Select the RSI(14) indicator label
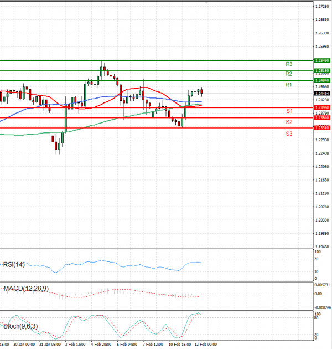The image size is (332, 349). click(15, 264)
